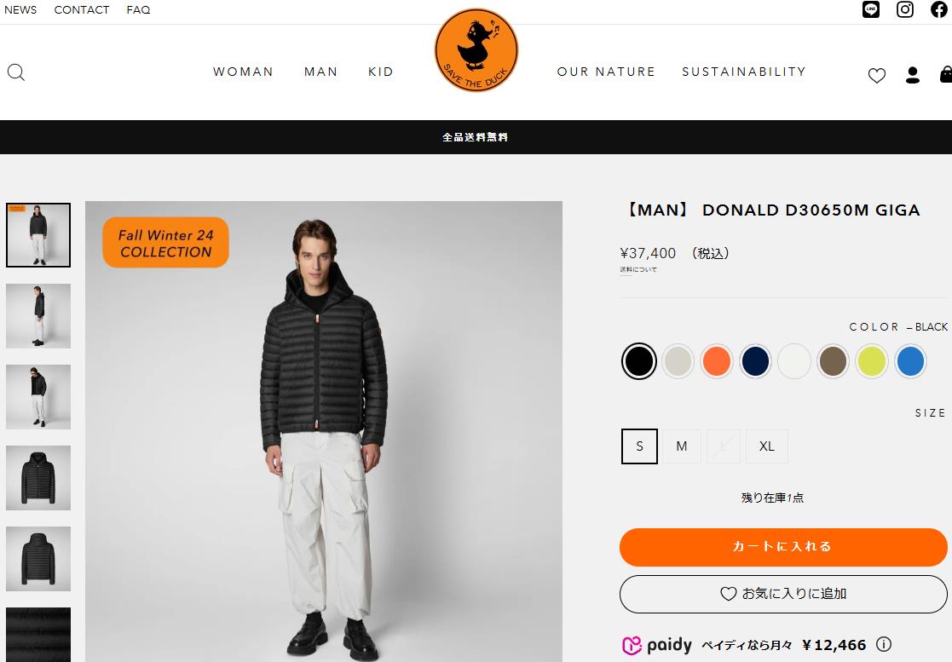The height and width of the screenshot is (662, 952).
Task: Select size XL
Action: tap(766, 446)
